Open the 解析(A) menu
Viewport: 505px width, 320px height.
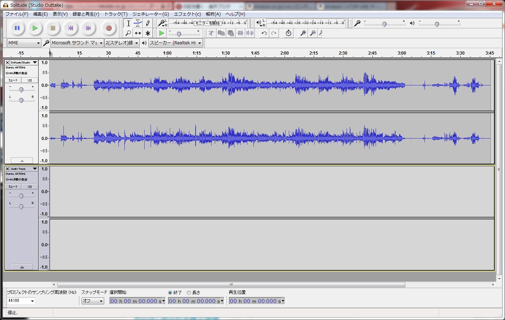pos(213,14)
